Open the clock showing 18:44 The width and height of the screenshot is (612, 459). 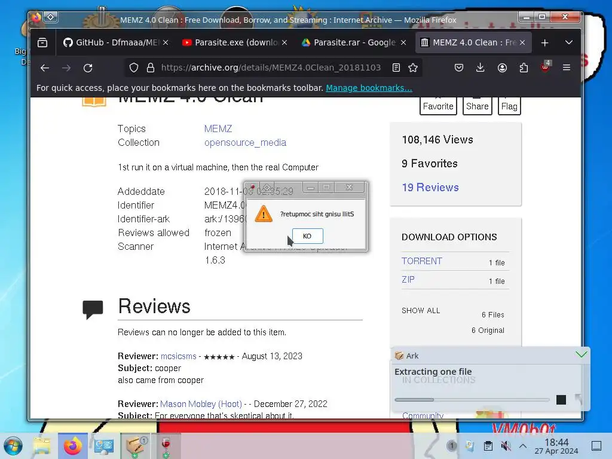pos(556,446)
